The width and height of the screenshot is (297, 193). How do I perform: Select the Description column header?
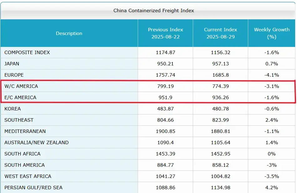tap(69, 33)
